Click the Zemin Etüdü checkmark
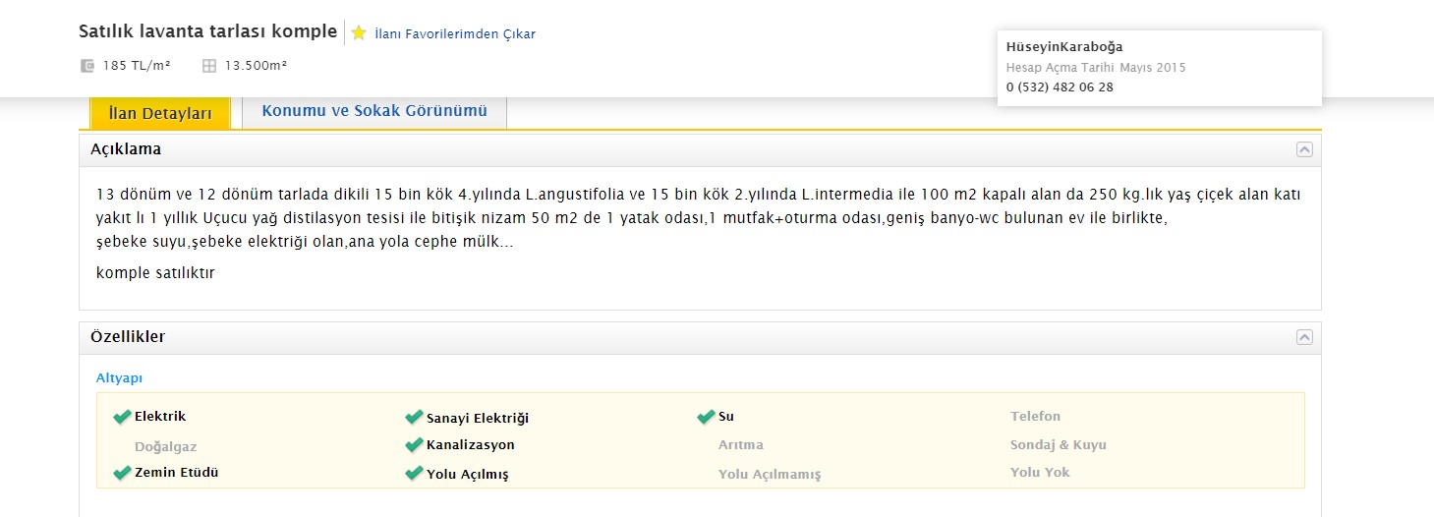 (x=122, y=473)
